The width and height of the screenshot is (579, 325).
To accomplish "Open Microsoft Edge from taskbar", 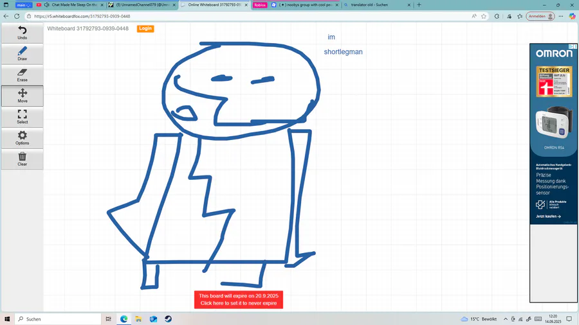I will click(x=124, y=319).
